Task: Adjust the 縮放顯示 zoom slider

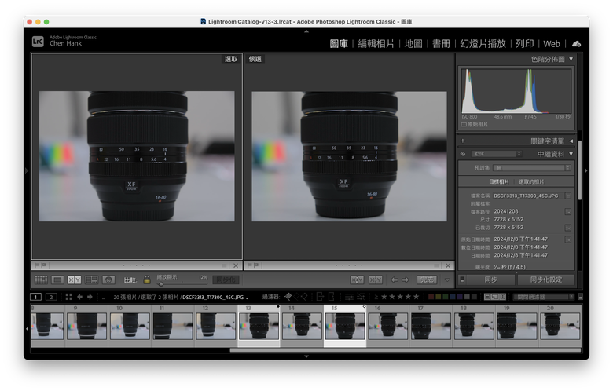Action: click(182, 283)
